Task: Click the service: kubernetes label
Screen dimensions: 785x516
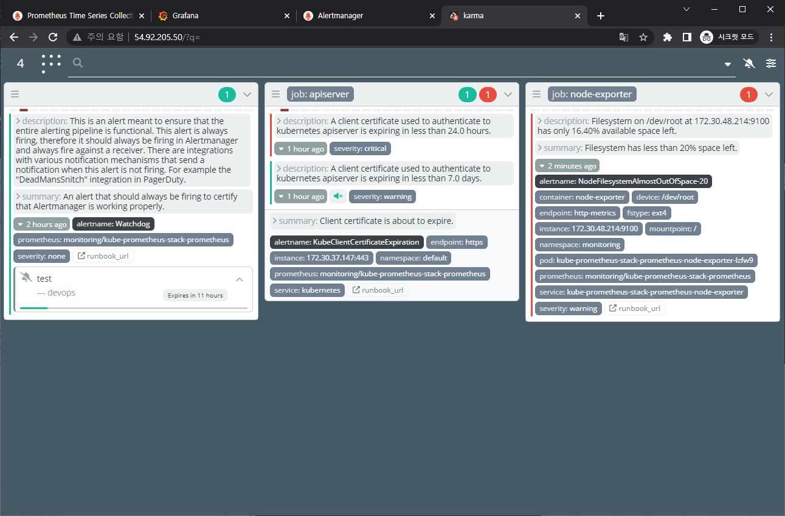Action: point(308,290)
